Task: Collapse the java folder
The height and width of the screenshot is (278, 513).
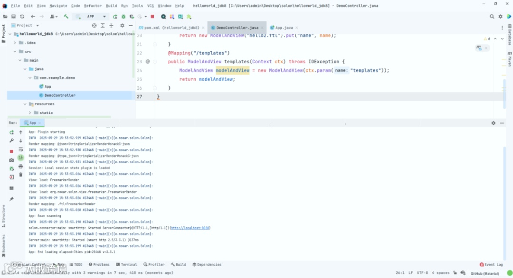Action: pos(25,69)
